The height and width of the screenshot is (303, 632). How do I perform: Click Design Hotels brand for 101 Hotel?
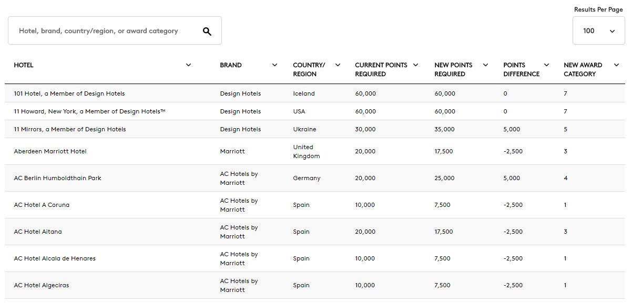click(x=240, y=93)
